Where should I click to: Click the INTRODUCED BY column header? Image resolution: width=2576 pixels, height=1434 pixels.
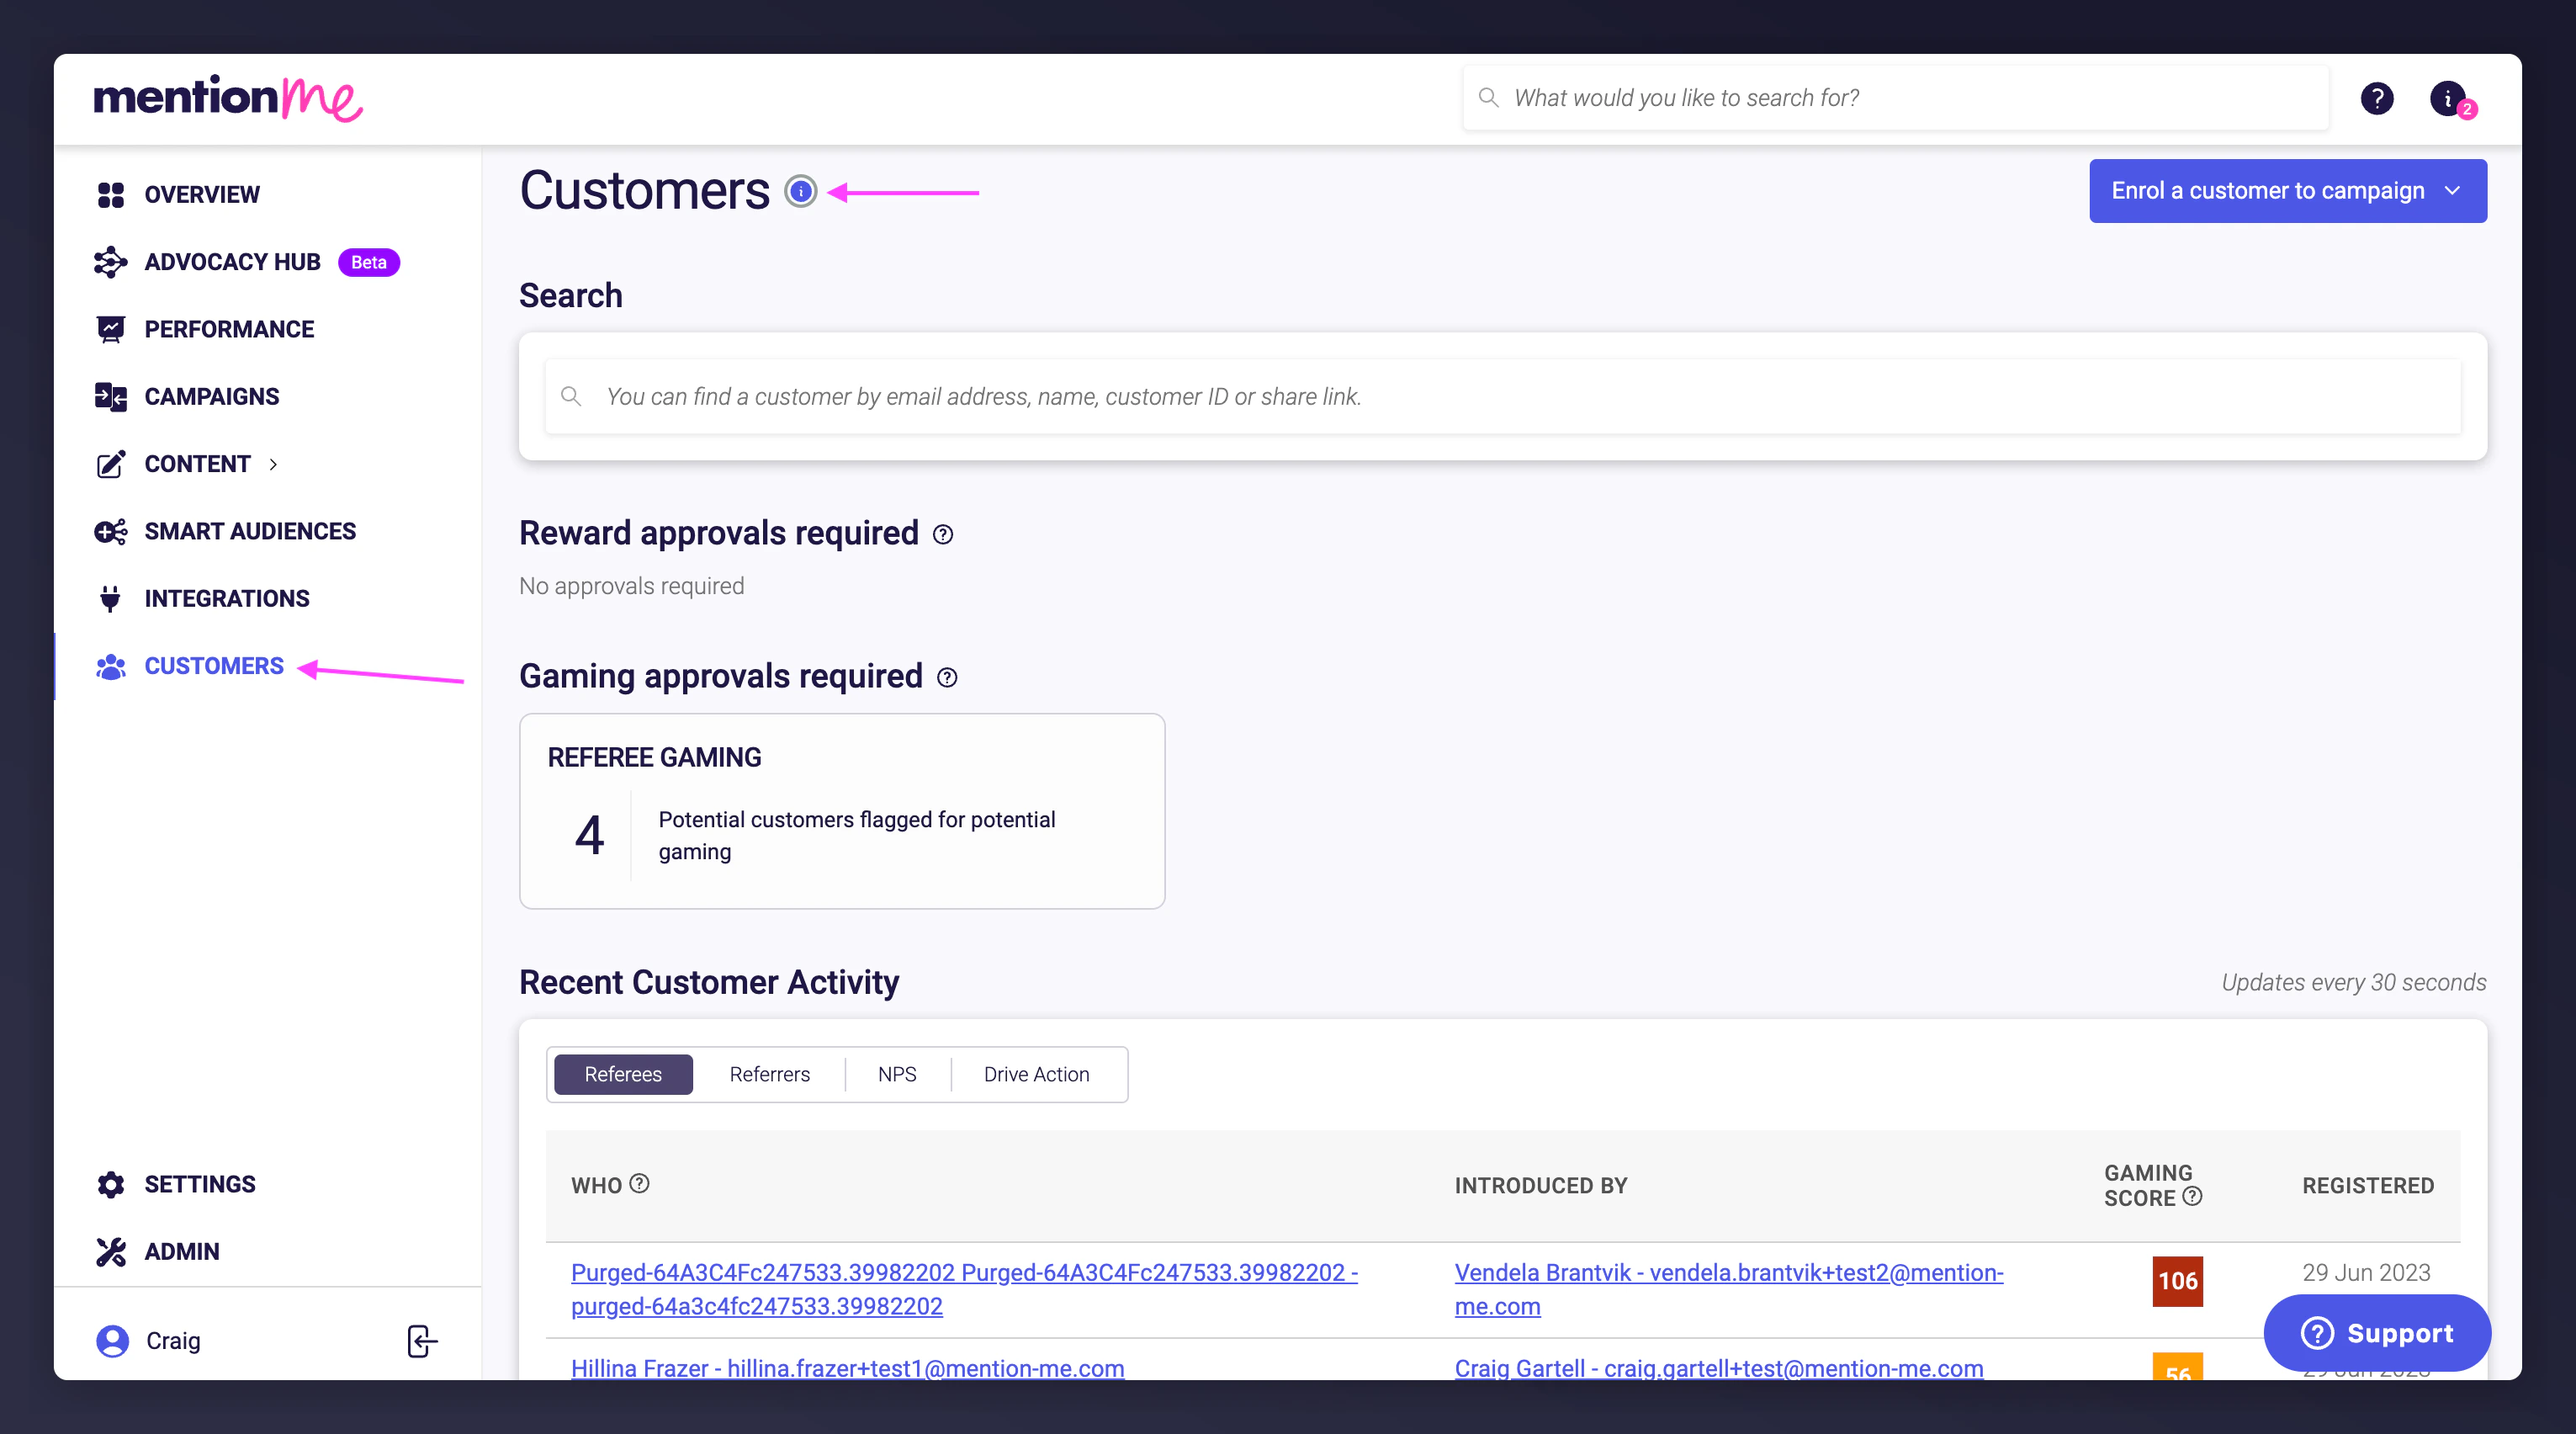coord(1540,1185)
